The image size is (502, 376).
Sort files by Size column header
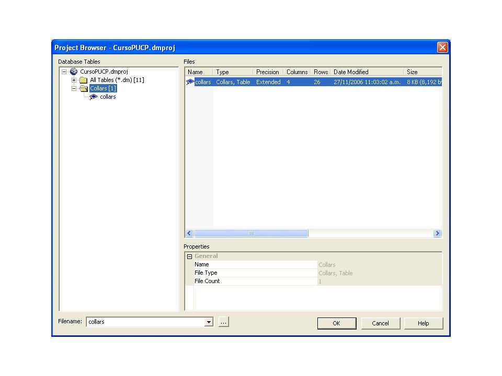coord(423,72)
